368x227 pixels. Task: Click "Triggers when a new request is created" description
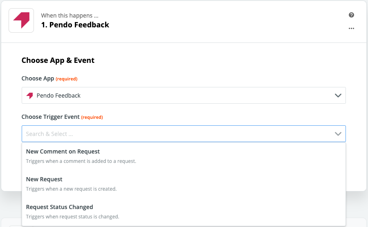(x=71, y=189)
